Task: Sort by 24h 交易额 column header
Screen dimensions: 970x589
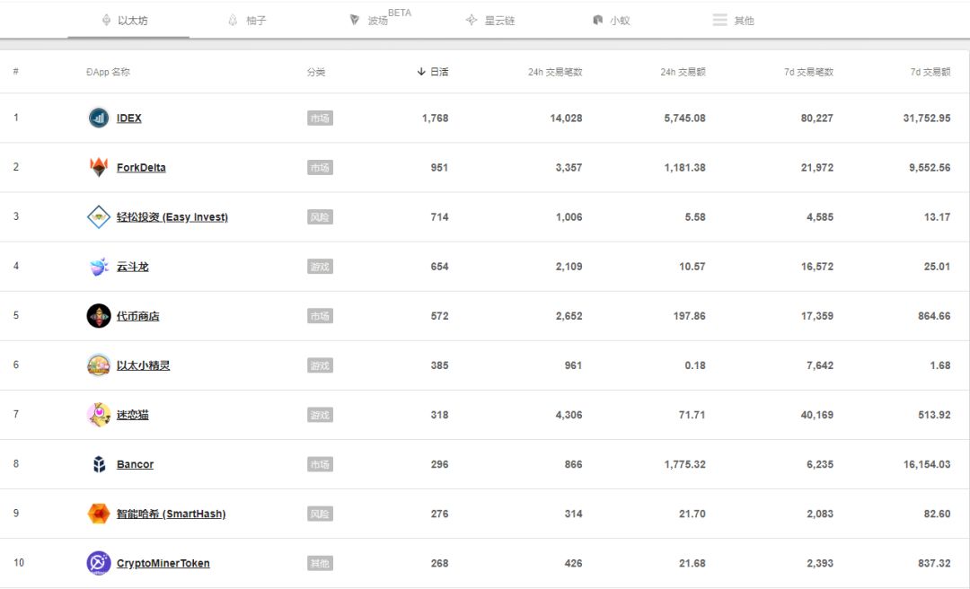Action: pyautogui.click(x=683, y=72)
